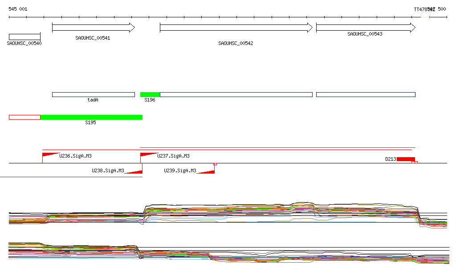The height and width of the screenshot is (272, 456).
Task: Click the red D213 terminator block
Action: [x=406, y=159]
